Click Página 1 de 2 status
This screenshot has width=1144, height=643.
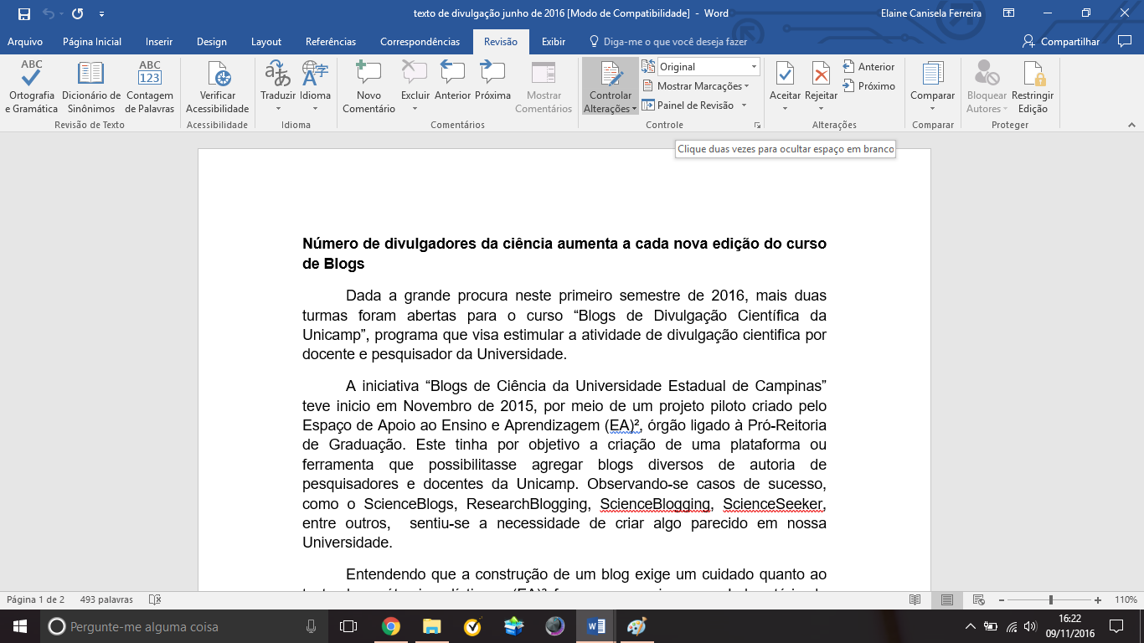point(36,599)
